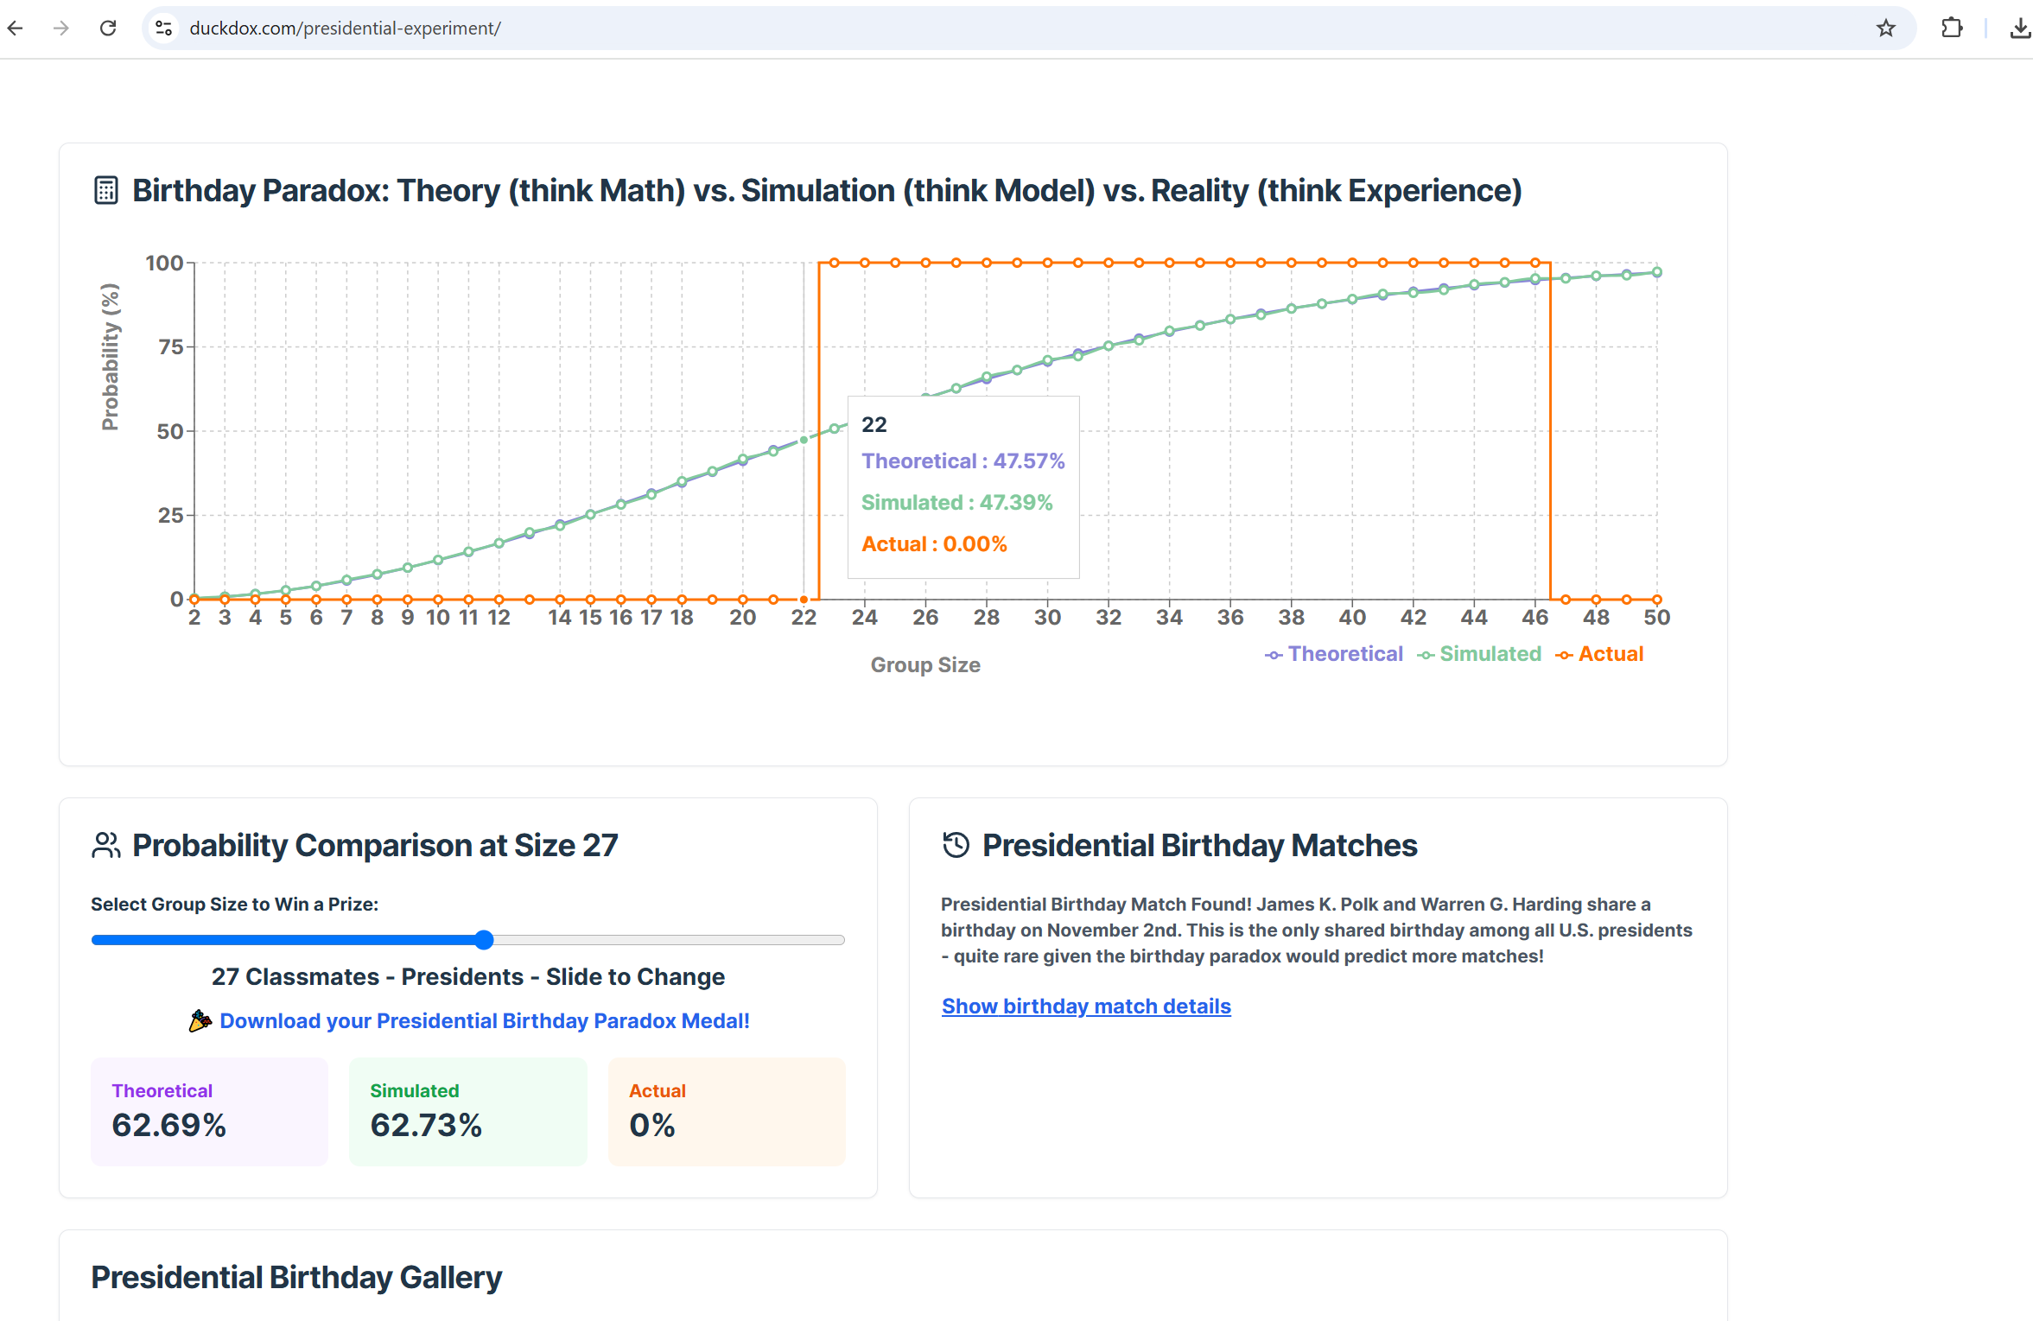Click history clock icon beside Presidential Birthday Matches
The height and width of the screenshot is (1321, 2033).
click(x=956, y=844)
